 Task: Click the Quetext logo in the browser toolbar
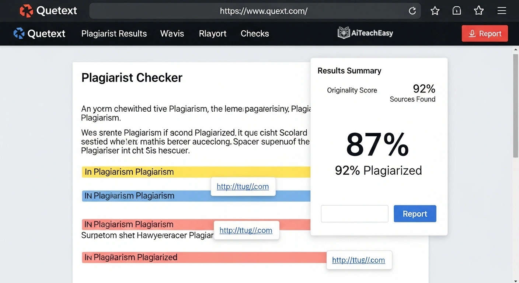[26, 10]
